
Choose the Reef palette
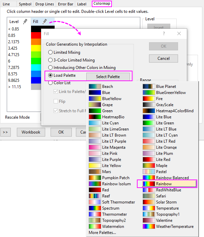(x=99, y=196)
